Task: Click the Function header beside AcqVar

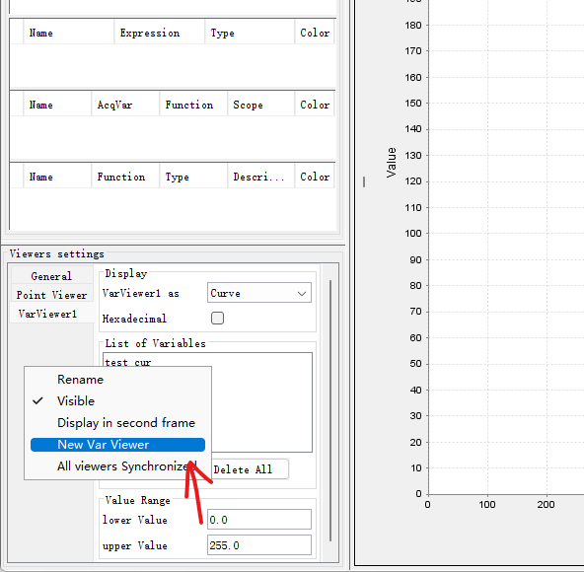Action: tap(193, 105)
